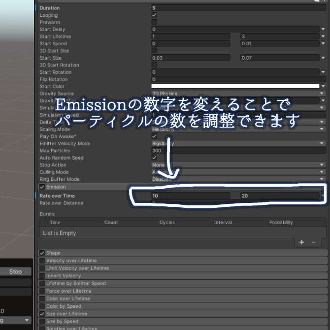
Task: Click Rate over Time field showing 10
Action: click(191, 196)
